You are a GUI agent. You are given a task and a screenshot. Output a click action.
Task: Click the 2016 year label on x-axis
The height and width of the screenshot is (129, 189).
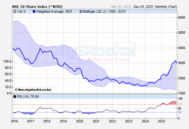(x=14, y=121)
